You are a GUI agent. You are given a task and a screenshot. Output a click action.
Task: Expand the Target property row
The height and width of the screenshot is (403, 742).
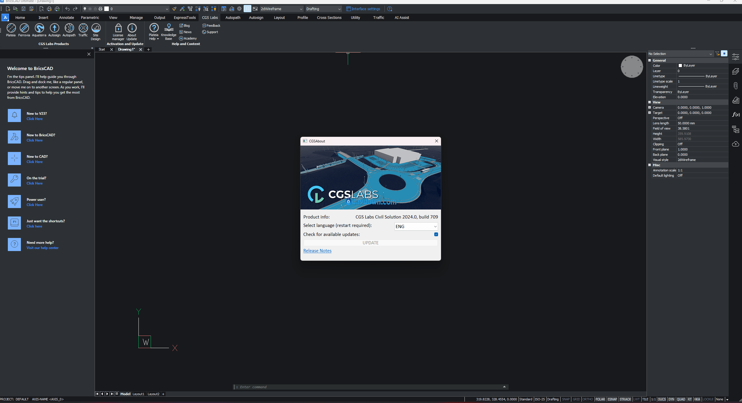point(650,112)
